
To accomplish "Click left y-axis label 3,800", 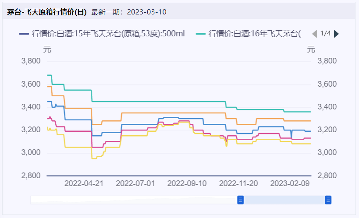I will point(31,61).
